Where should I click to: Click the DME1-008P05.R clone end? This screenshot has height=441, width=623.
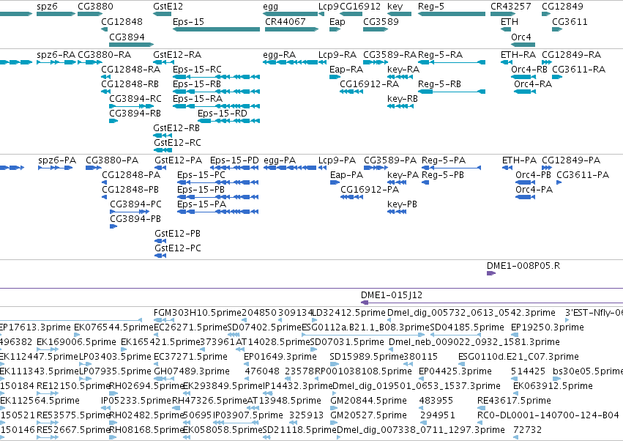(x=491, y=273)
